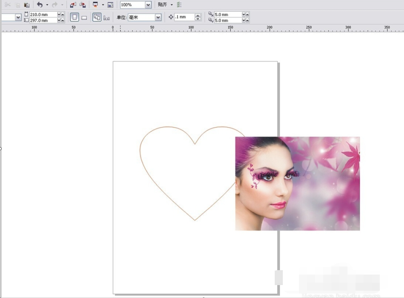Click the Import icon
Screen dimensions: 404x298
pyautogui.click(x=73, y=4)
